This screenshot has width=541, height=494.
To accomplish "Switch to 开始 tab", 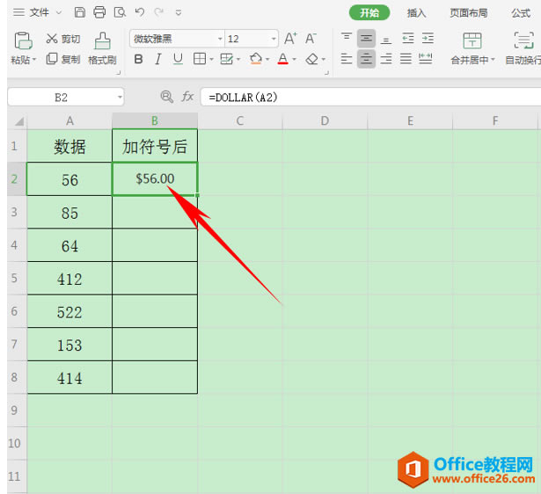I will pos(369,13).
